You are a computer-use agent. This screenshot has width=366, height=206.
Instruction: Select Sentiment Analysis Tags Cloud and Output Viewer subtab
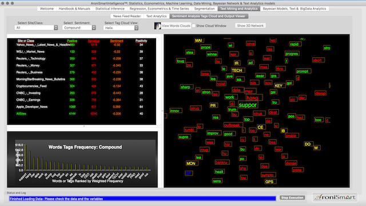[209, 16]
